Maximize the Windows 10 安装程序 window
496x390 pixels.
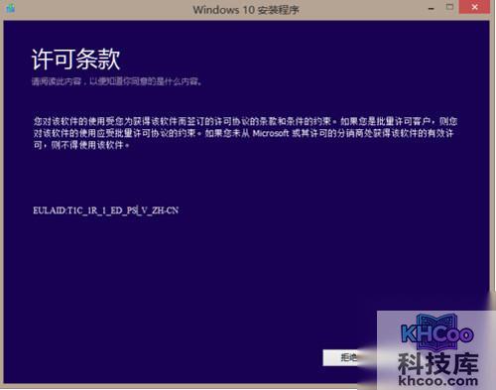449,7
